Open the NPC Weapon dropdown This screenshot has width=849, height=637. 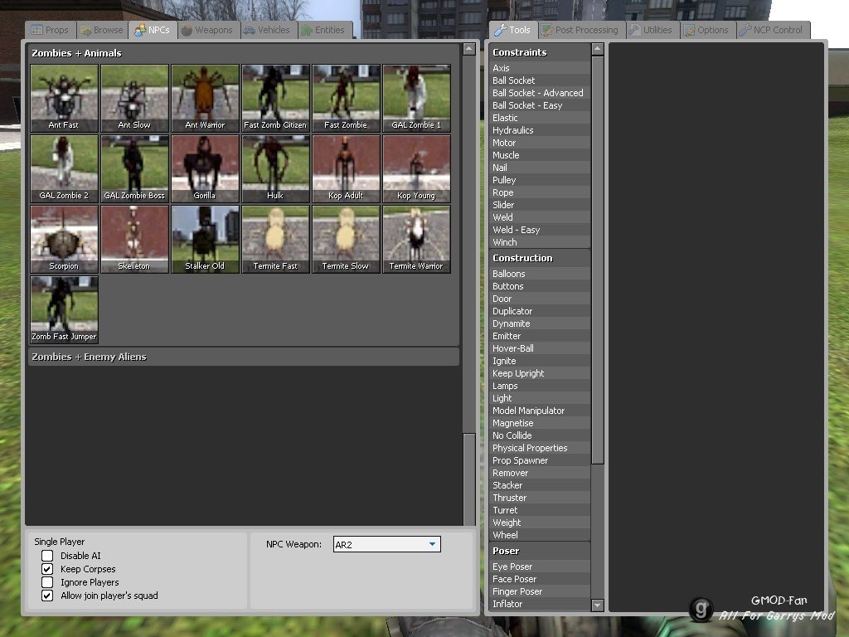point(386,544)
